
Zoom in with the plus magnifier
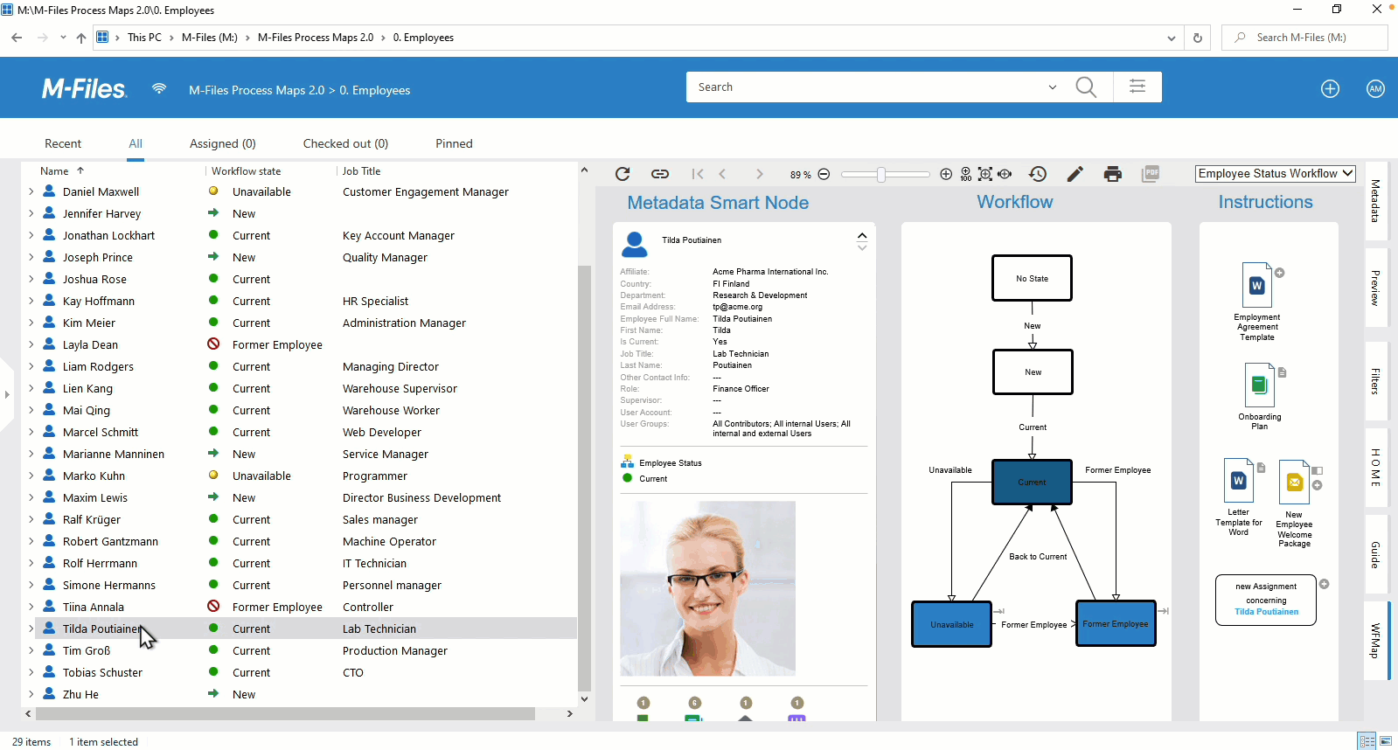tap(946, 174)
